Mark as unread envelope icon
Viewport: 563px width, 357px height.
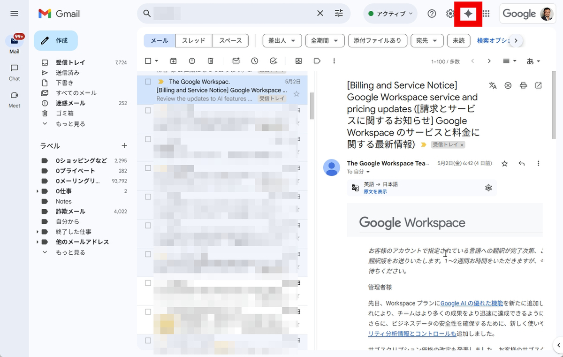(236, 61)
